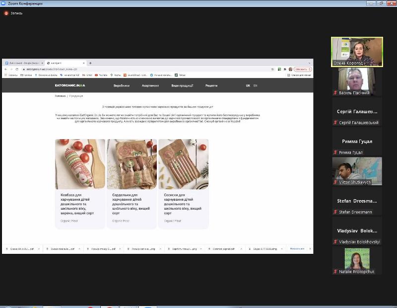Click the Головна breadcrumb link
This screenshot has width=397, height=308.
(60, 96)
